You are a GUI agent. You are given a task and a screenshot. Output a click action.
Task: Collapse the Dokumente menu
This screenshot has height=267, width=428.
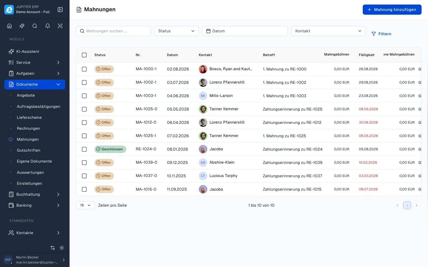pos(35,84)
